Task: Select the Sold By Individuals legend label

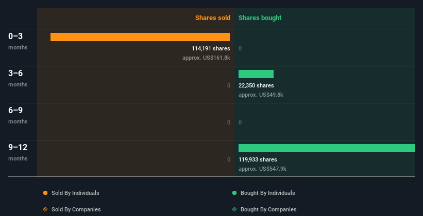Action: pyautogui.click(x=75, y=193)
